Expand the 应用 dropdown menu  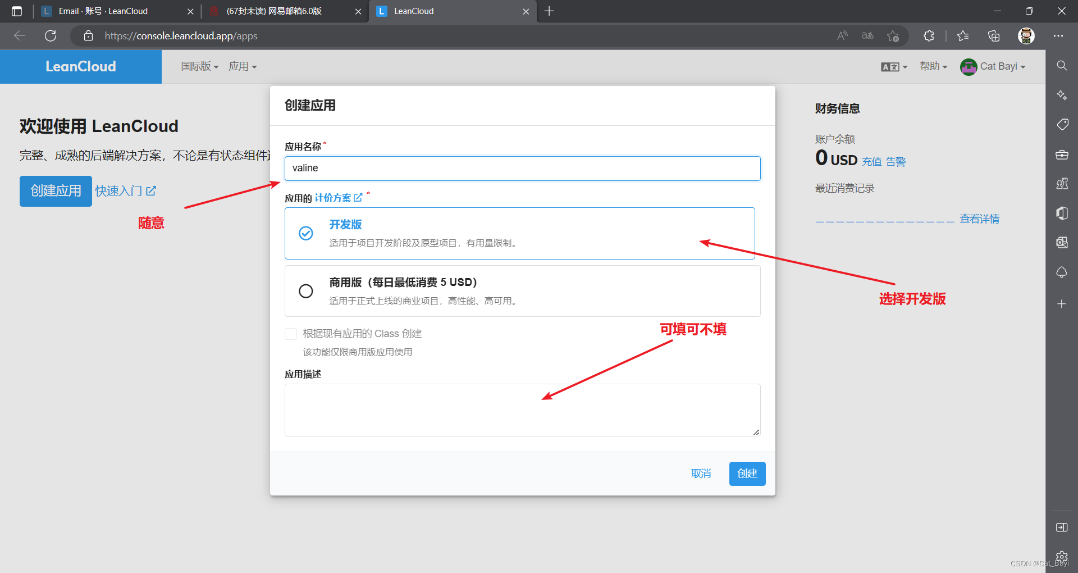243,66
